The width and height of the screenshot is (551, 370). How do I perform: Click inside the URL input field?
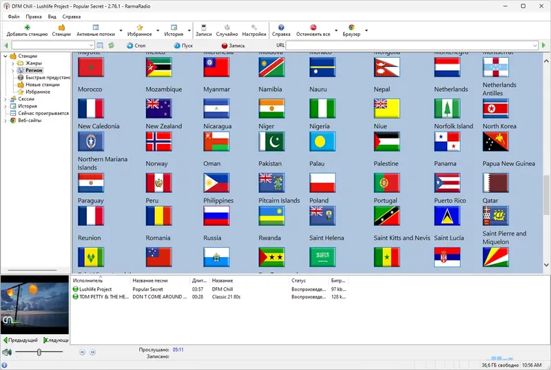[408, 45]
